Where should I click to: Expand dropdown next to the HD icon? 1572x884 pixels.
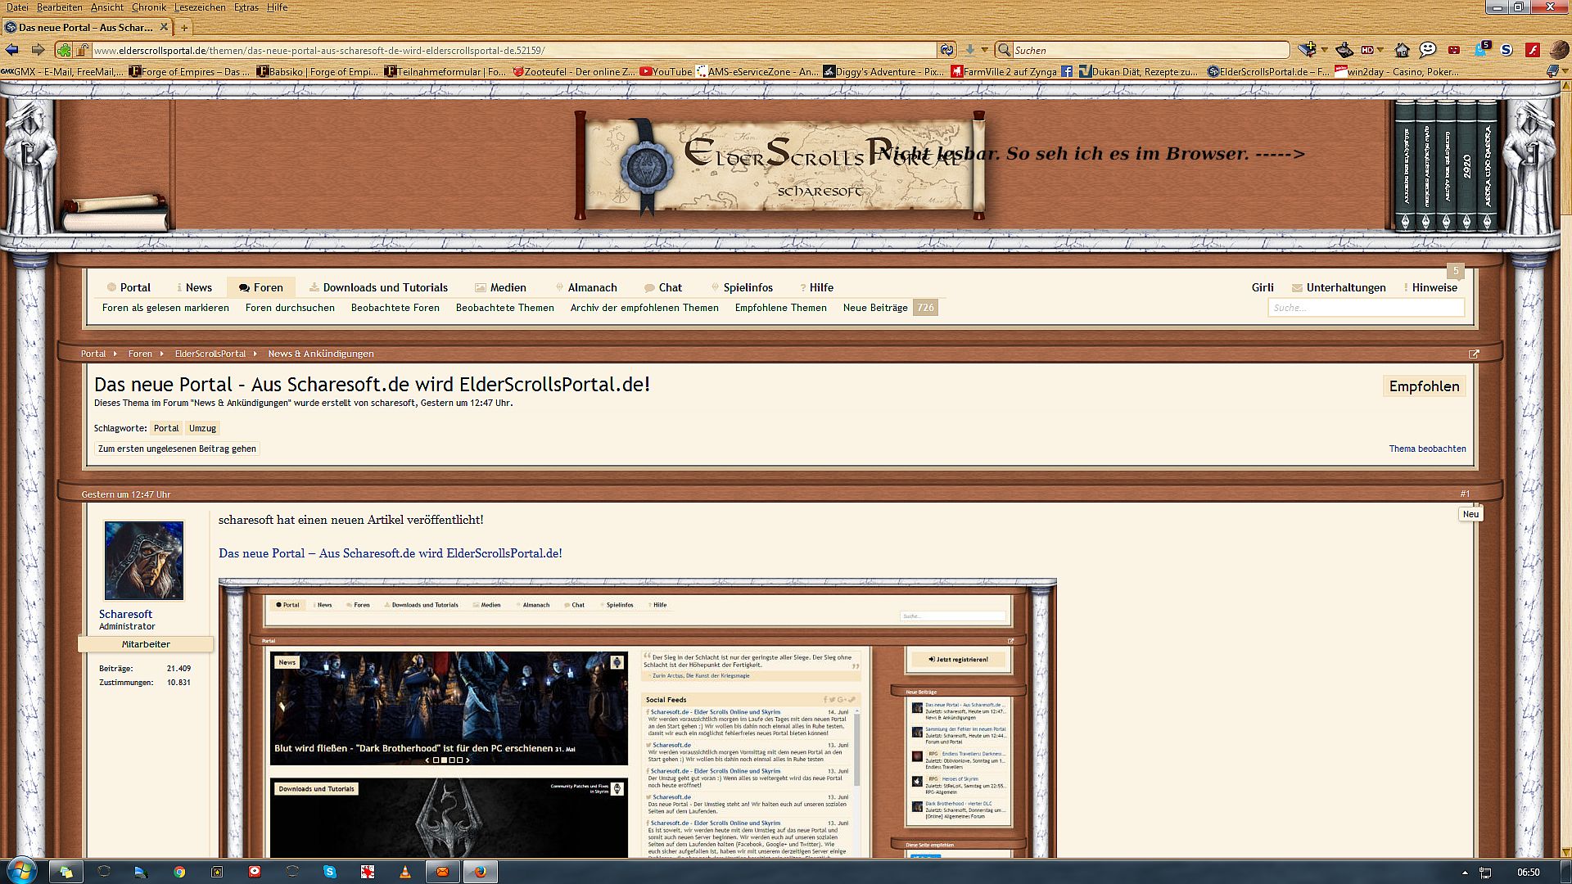[x=1380, y=50]
